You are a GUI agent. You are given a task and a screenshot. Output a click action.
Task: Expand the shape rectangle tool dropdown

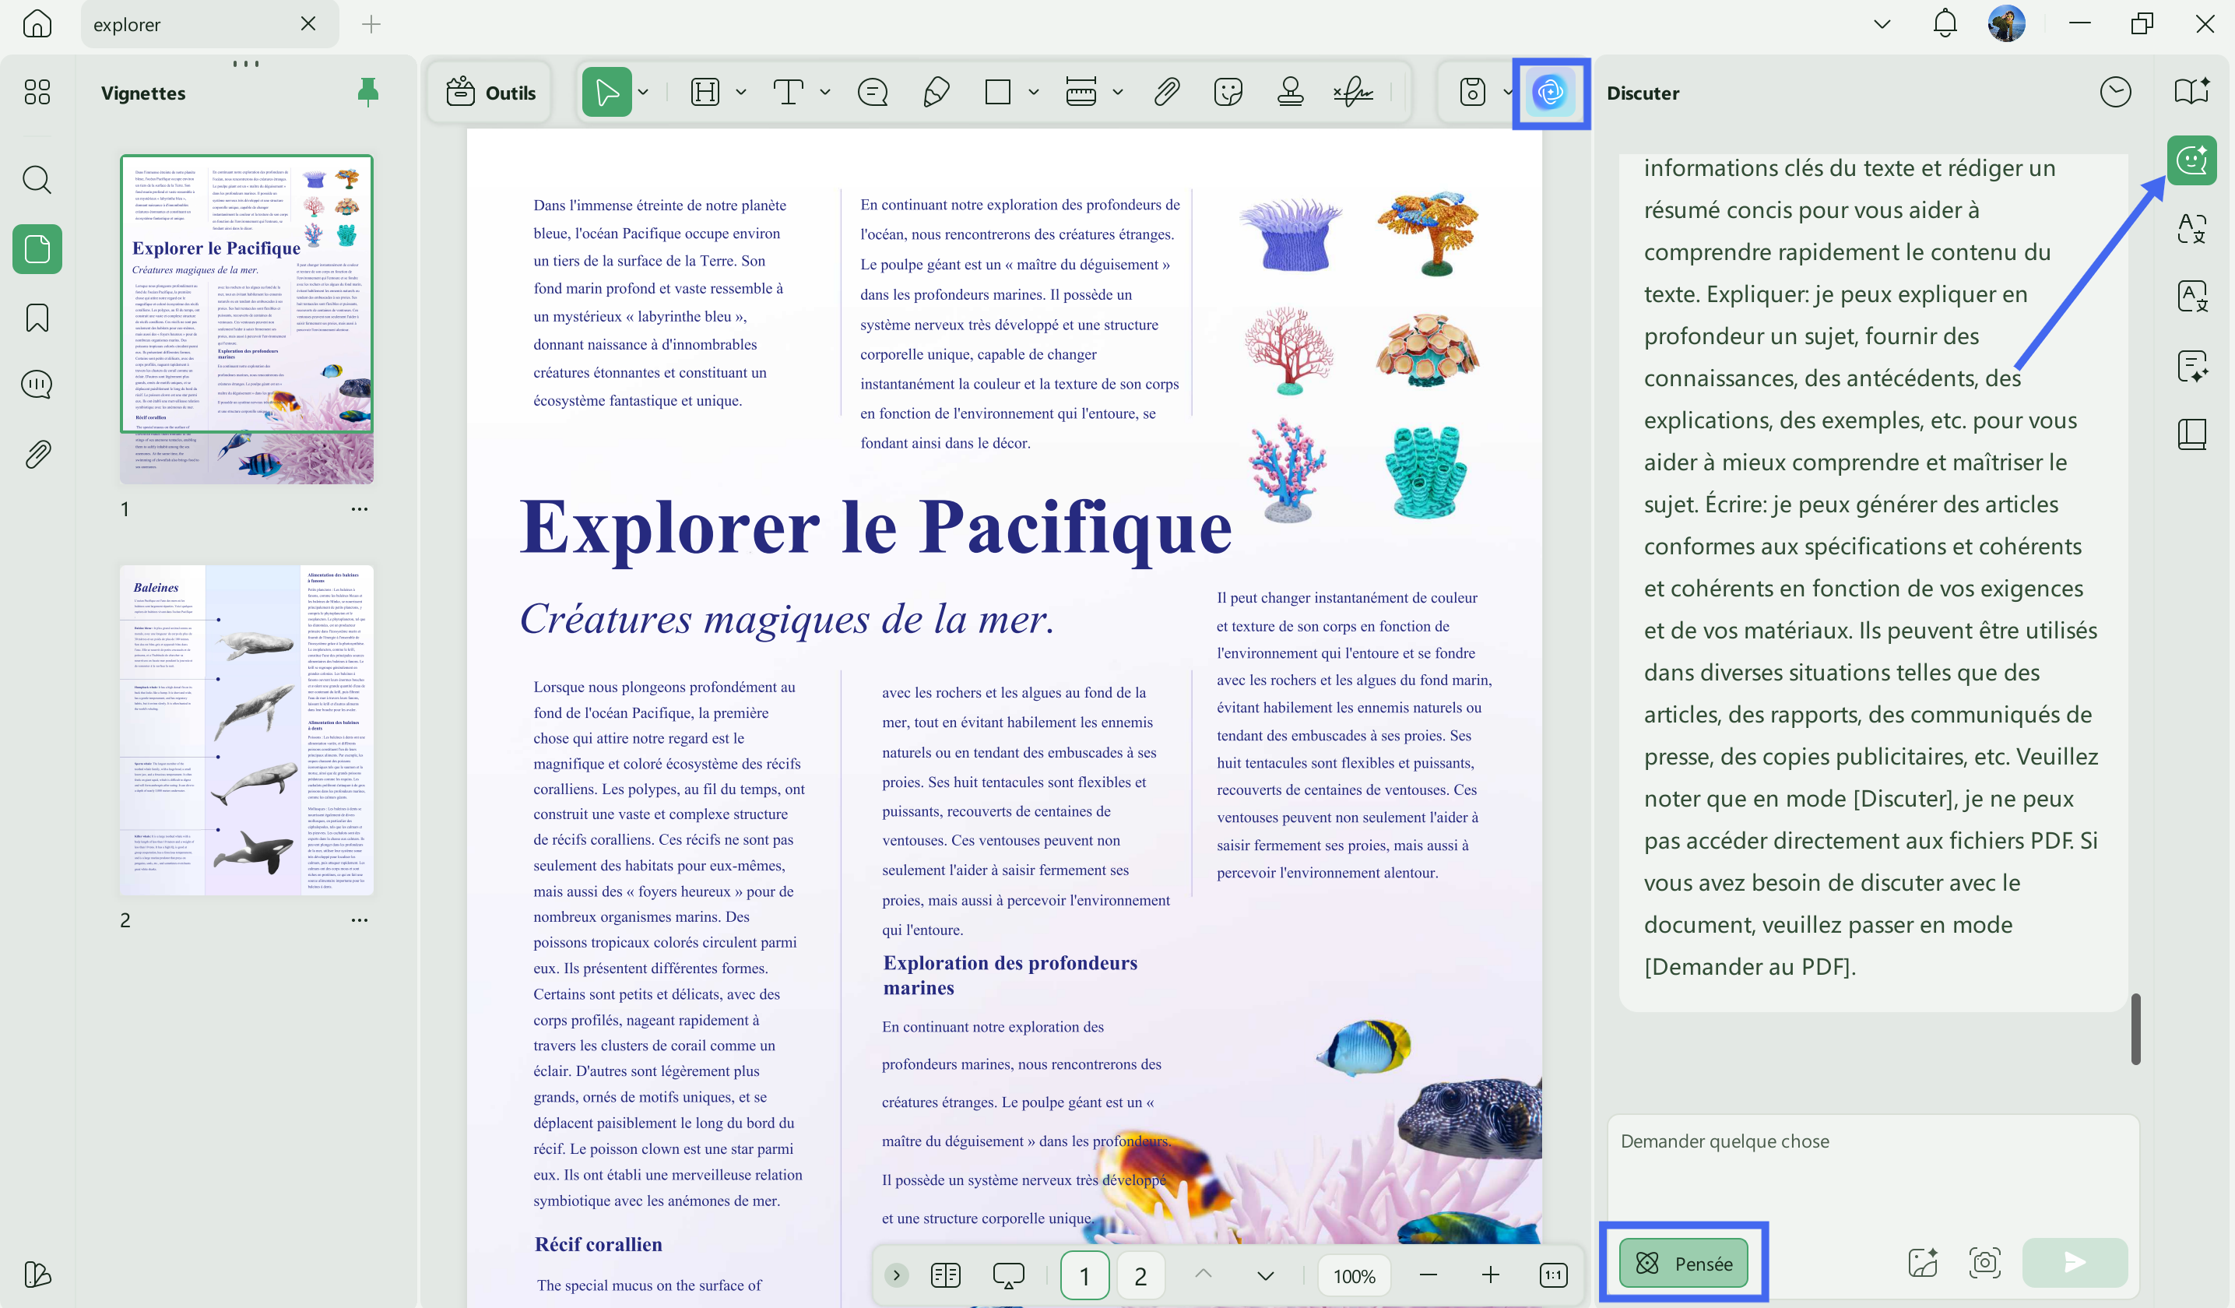coord(1033,92)
